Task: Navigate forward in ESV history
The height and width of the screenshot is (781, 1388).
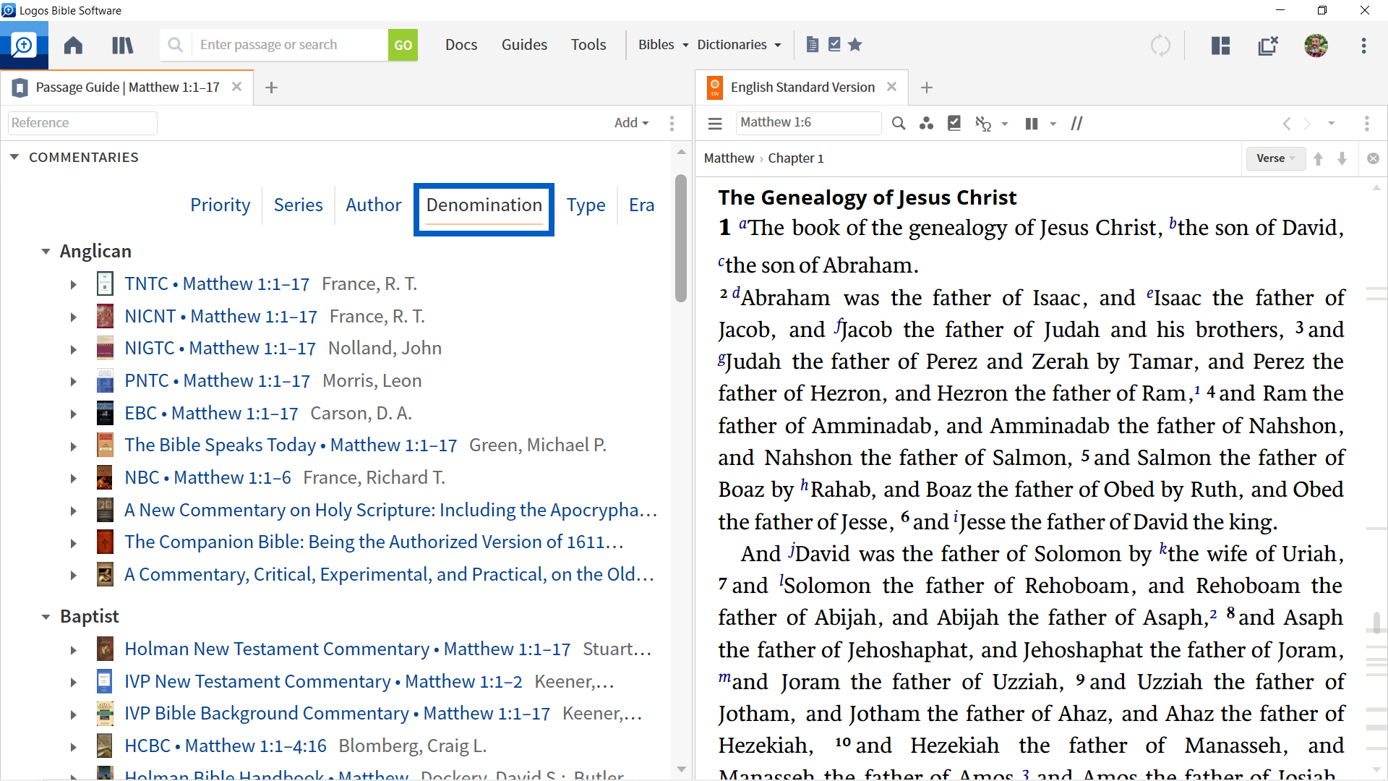Action: point(1307,124)
